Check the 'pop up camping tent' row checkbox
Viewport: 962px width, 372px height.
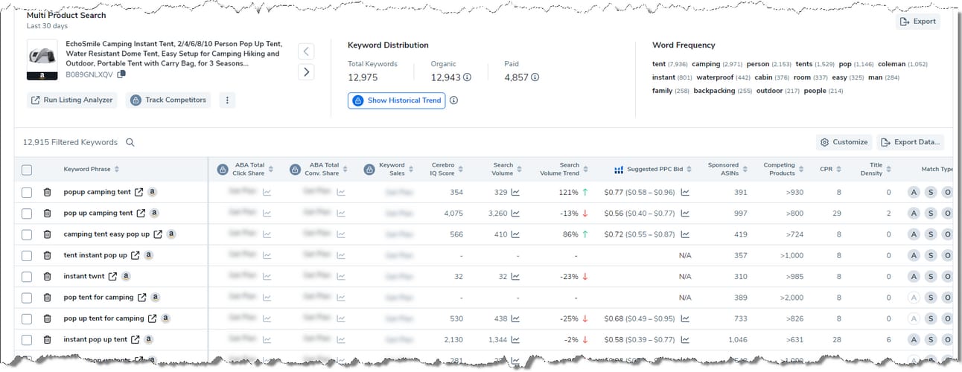tap(27, 213)
